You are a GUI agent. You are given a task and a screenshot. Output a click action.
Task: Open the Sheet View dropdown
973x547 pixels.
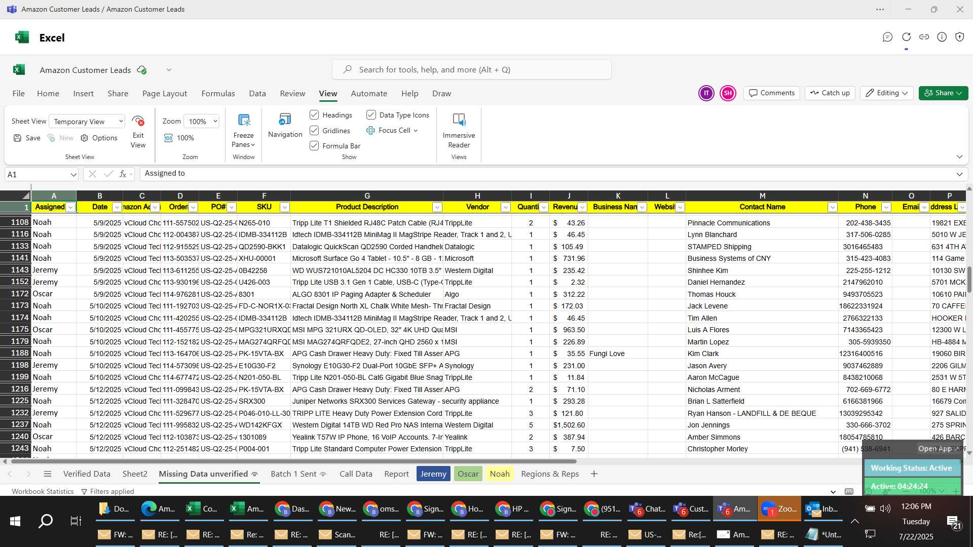click(x=87, y=121)
